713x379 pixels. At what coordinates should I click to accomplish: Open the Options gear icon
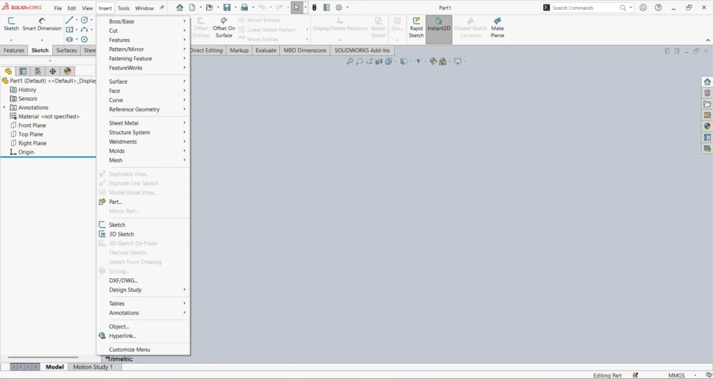[x=339, y=8]
